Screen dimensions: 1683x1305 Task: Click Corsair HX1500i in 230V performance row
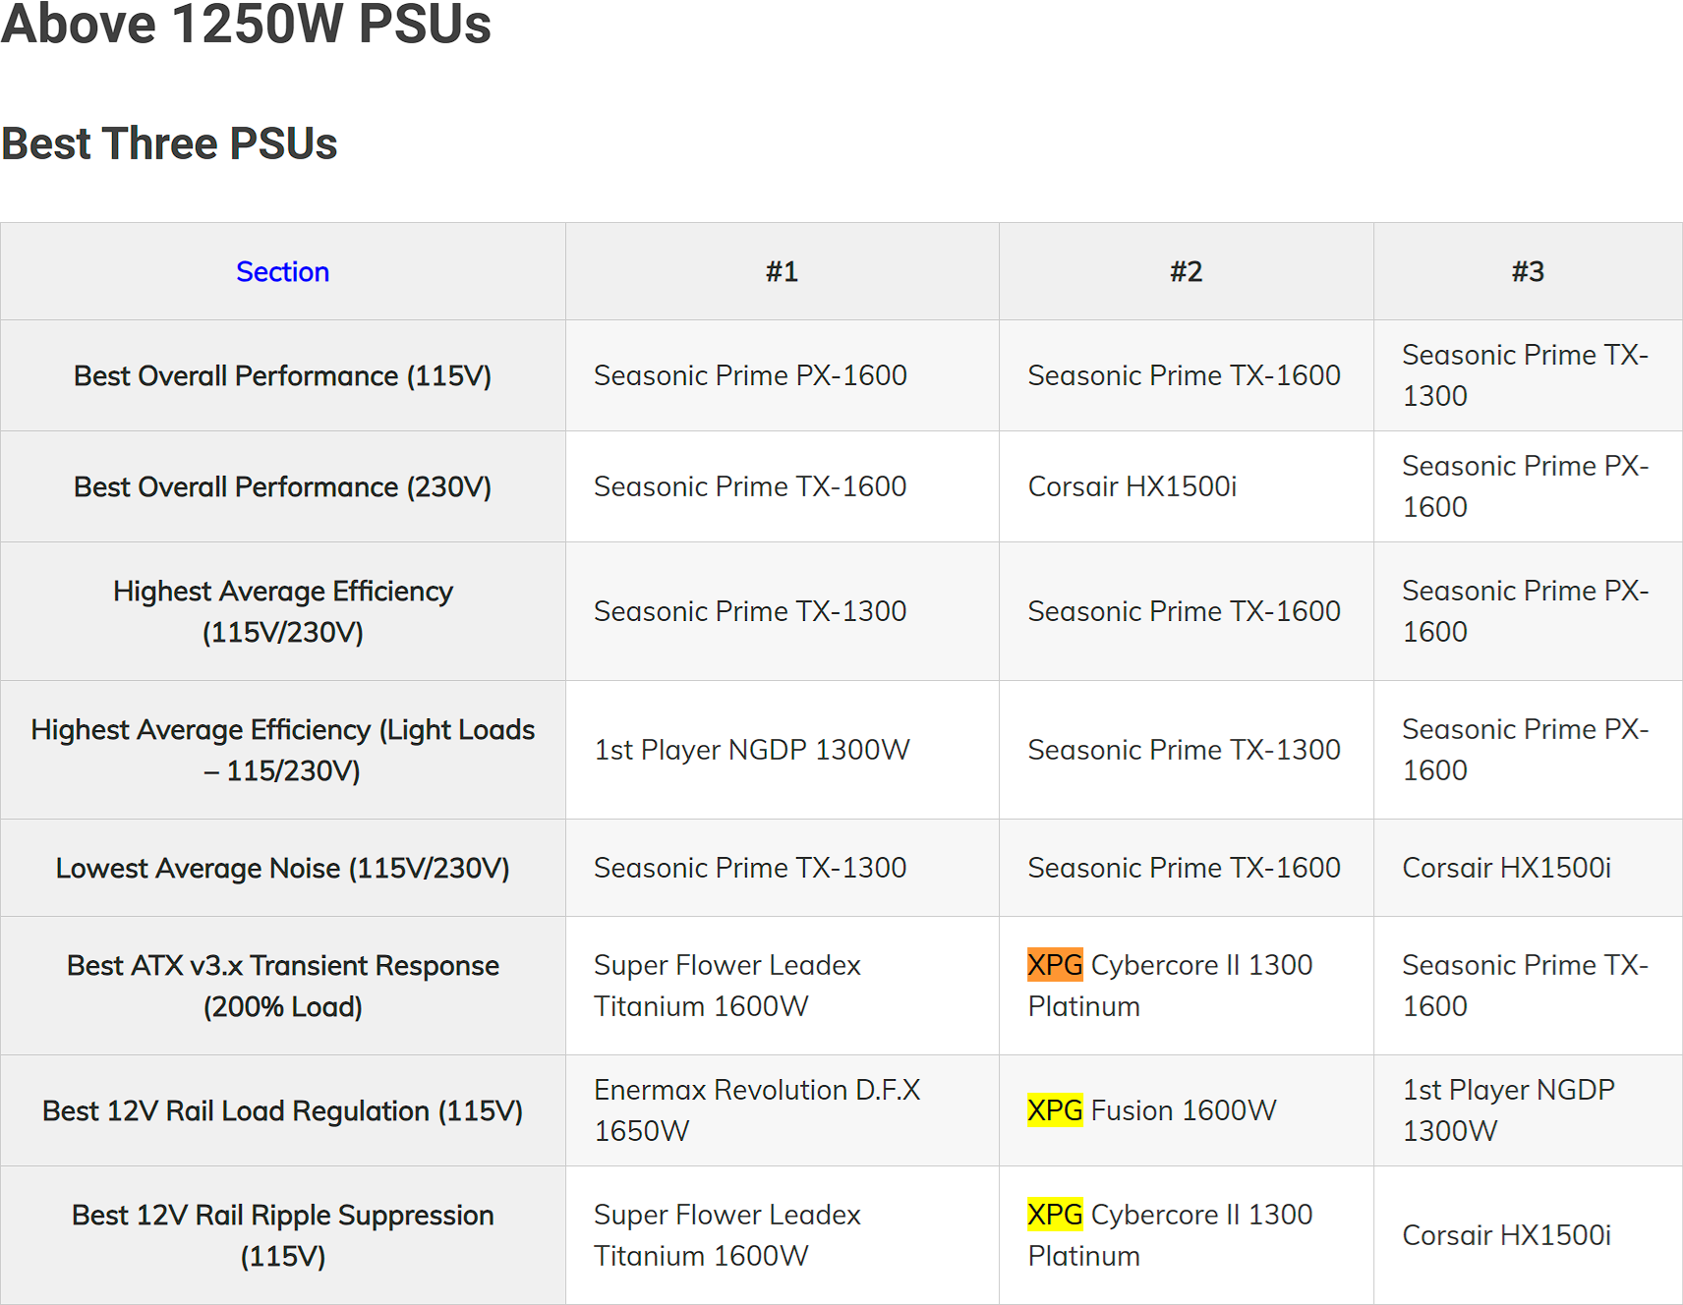(1132, 487)
